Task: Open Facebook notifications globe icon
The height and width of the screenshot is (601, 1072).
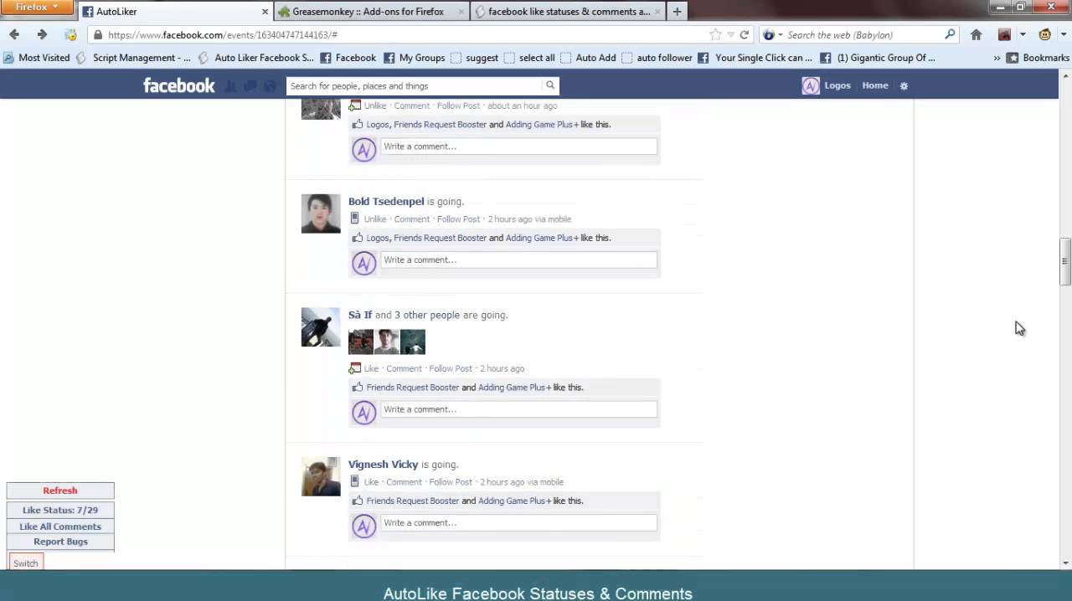Action: (x=270, y=86)
